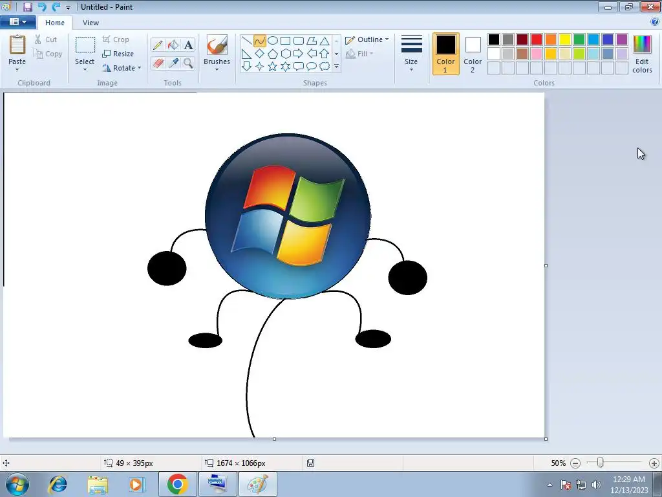Click the Undo arrow in title bar
Viewport: 662px width, 497px height.
tap(41, 6)
